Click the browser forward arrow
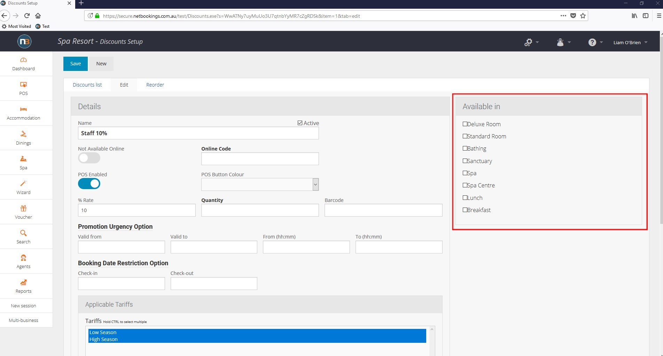This screenshot has width=663, height=356. click(x=16, y=16)
